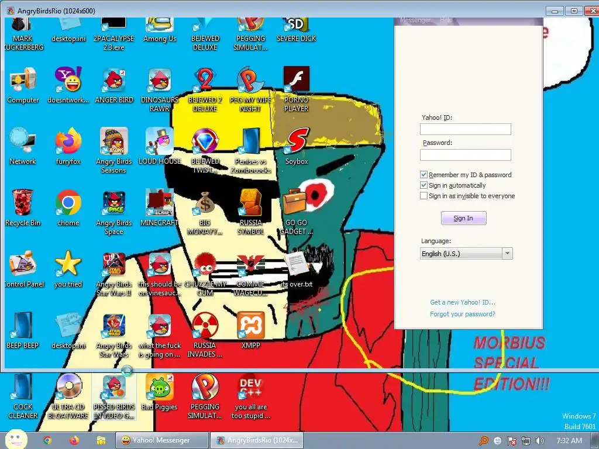Focus the Password input field
Image resolution: width=599 pixels, height=449 pixels.
465,154
